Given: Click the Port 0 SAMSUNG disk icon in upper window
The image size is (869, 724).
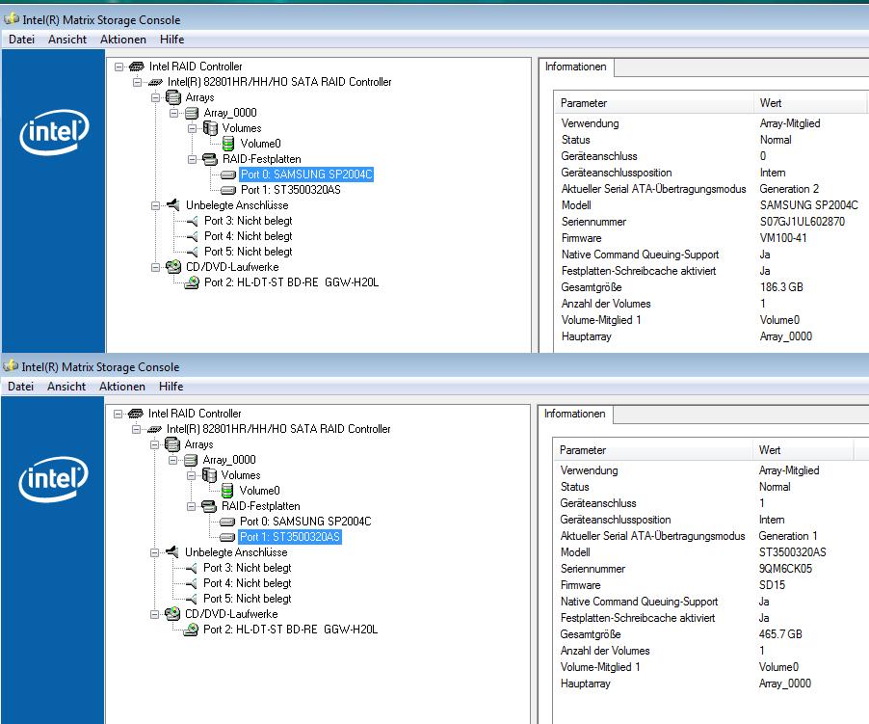Looking at the screenshot, I should pos(228,174).
